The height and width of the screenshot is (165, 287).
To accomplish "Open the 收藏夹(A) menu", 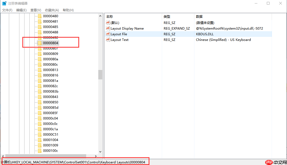I will tap(52, 10).
